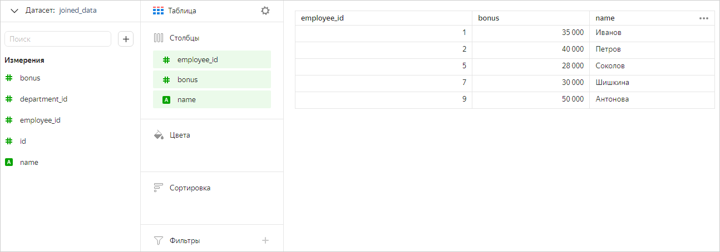Select id field in dimensions list
The width and height of the screenshot is (720, 252).
[x=23, y=142]
